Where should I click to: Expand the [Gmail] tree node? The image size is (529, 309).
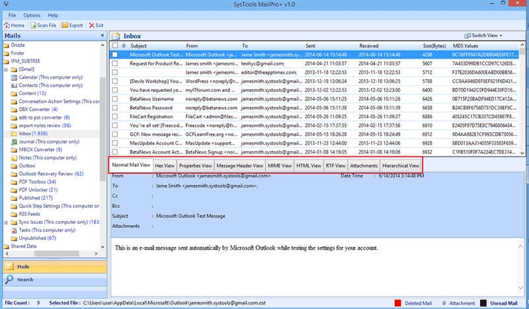6,69
